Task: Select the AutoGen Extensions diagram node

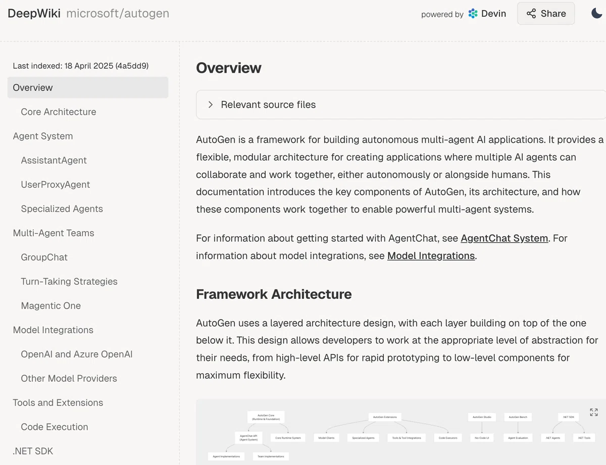Action: [x=385, y=417]
